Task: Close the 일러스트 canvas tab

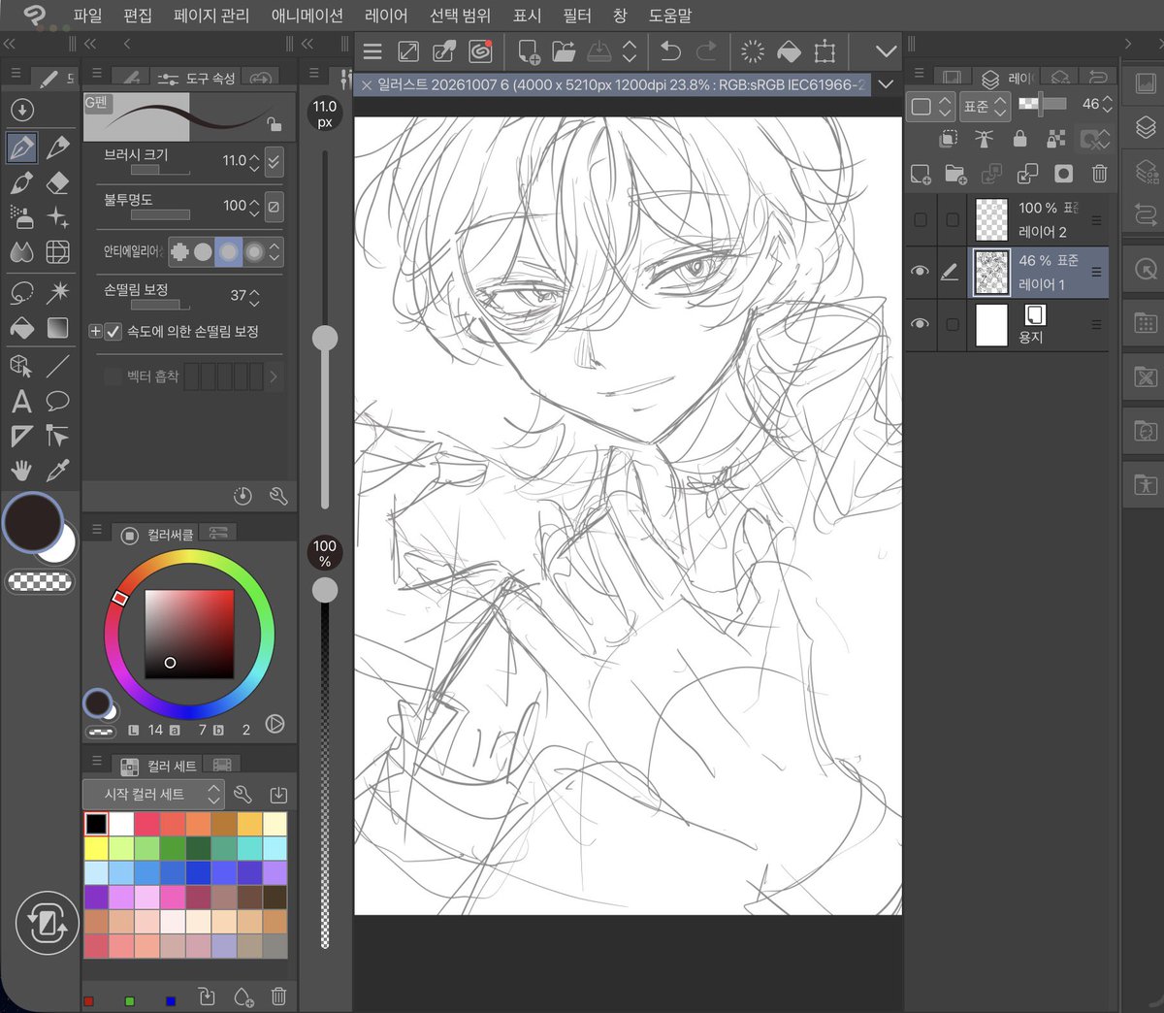Action: point(367,85)
